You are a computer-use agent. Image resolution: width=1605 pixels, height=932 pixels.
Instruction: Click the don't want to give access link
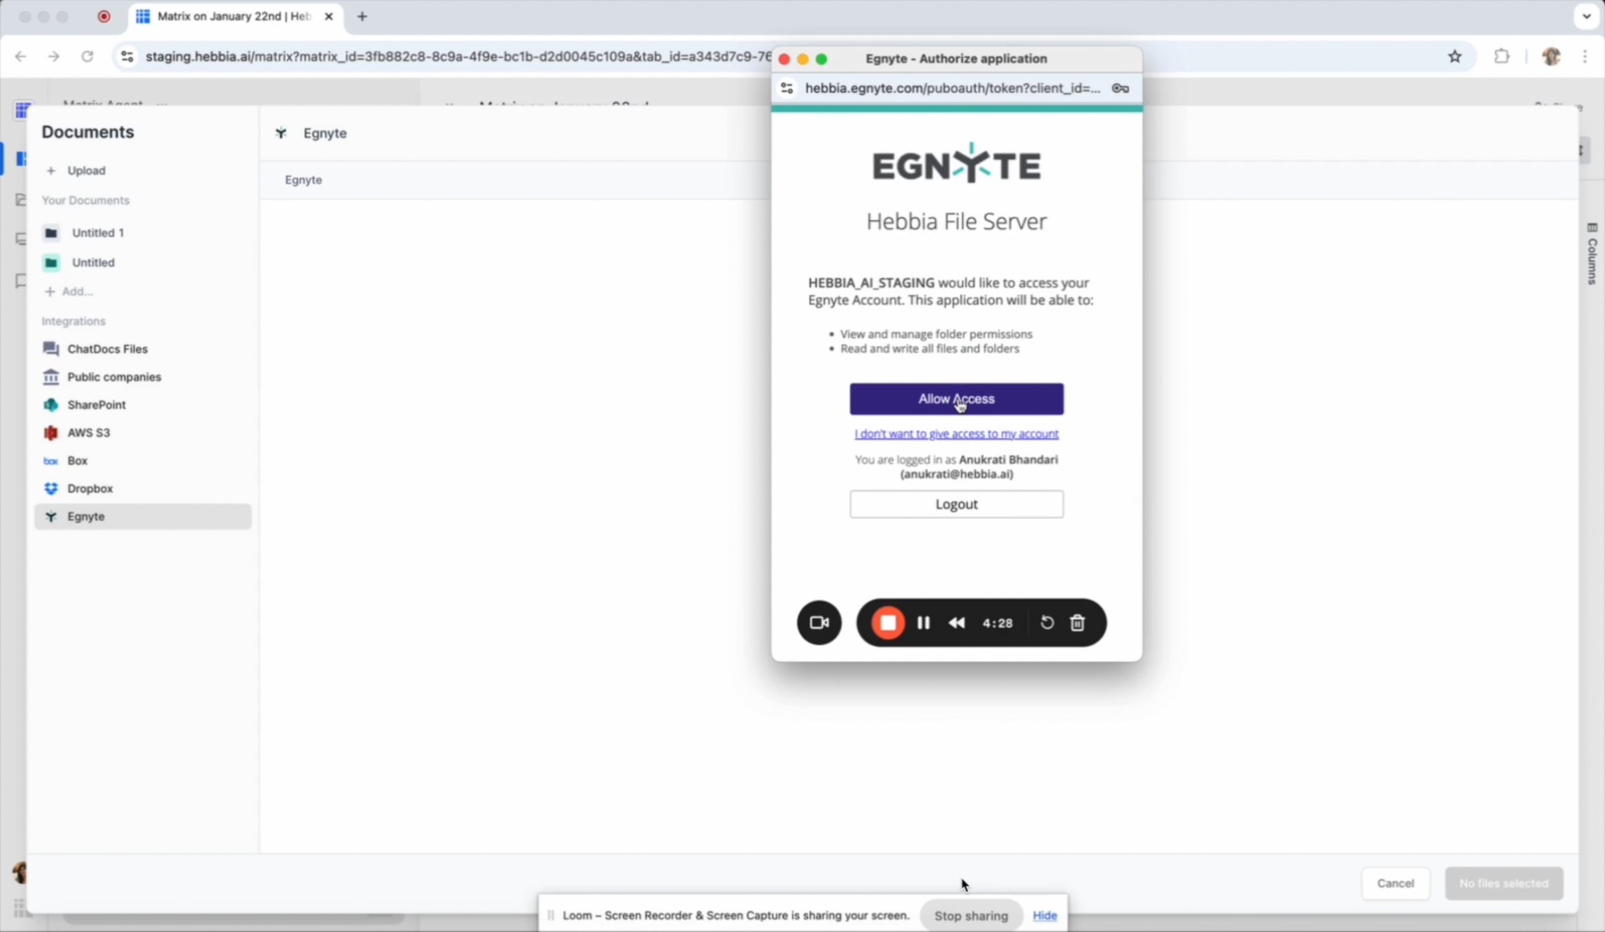956,434
